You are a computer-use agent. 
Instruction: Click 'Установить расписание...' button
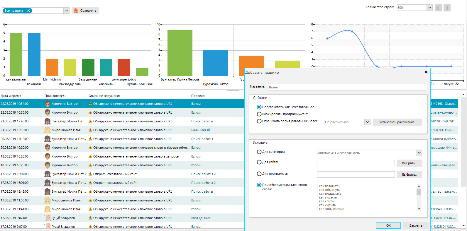coord(397,122)
